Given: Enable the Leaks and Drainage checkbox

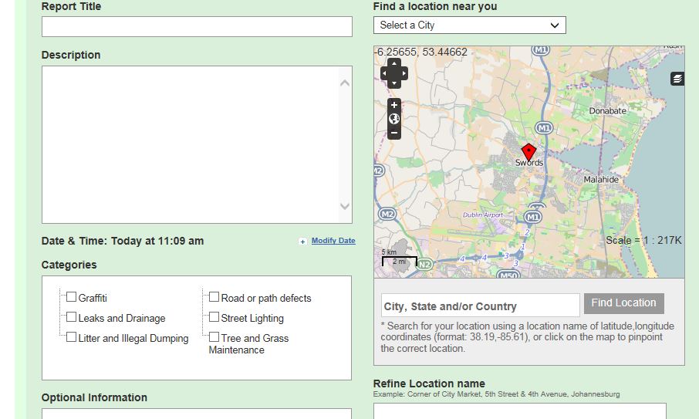Looking at the screenshot, I should pyautogui.click(x=72, y=317).
